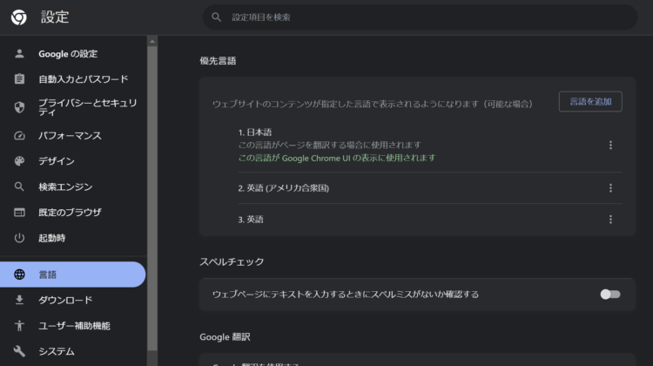Click the power icon beside 起動時
Image resolution: width=653 pixels, height=366 pixels.
coord(19,238)
